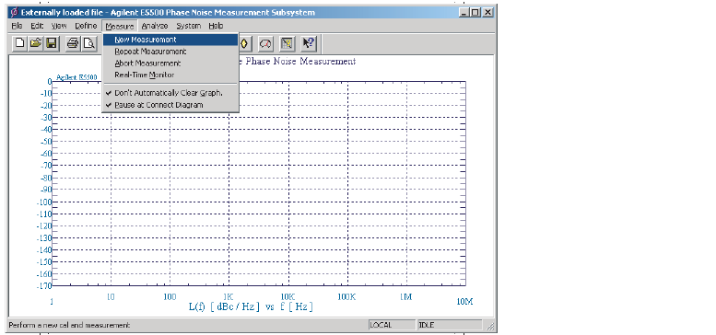Click 'Perform a new cal and measurement' status text
The image size is (716, 335).
(x=69, y=325)
